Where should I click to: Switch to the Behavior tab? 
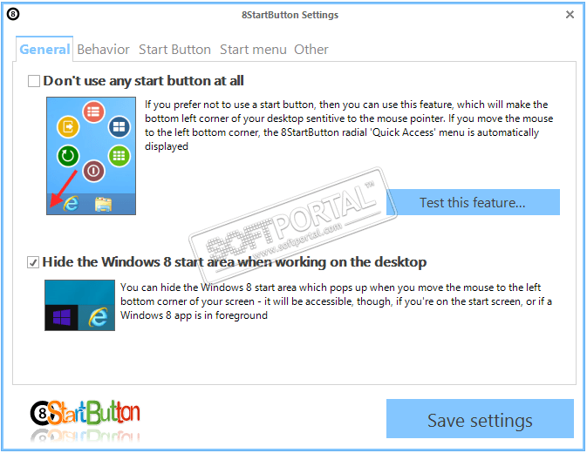point(103,50)
